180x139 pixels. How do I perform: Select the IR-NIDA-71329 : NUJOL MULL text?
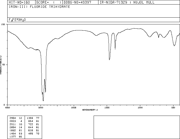[x=127, y=2]
